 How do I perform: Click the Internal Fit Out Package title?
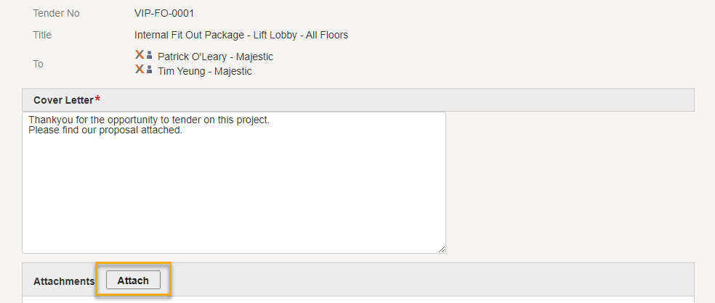click(241, 35)
